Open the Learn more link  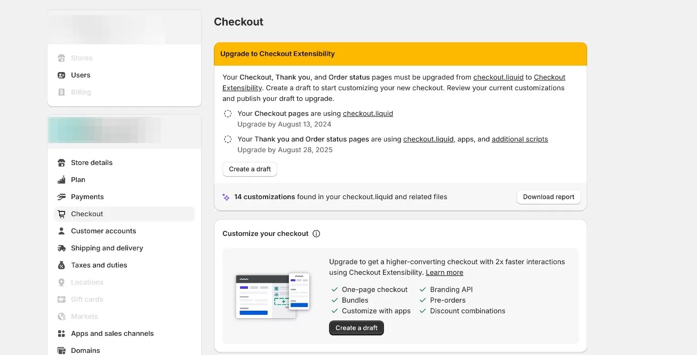(444, 273)
